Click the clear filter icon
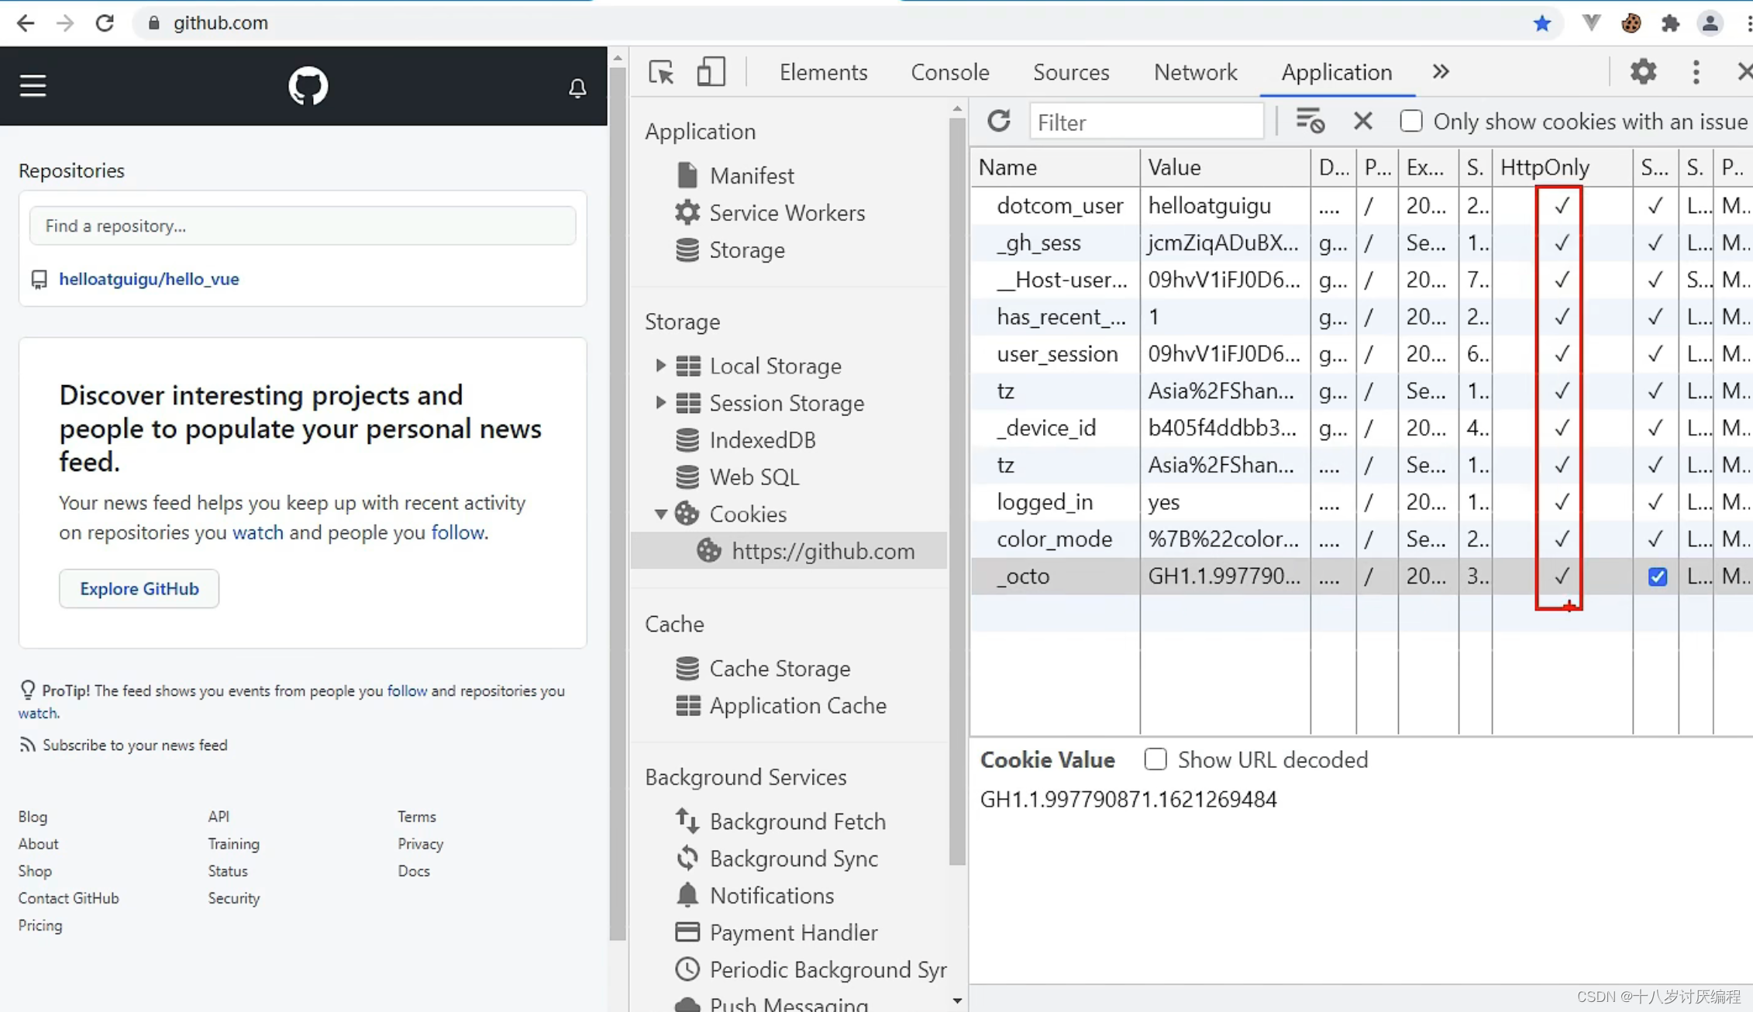Viewport: 1753px width, 1012px height. 1362,120
